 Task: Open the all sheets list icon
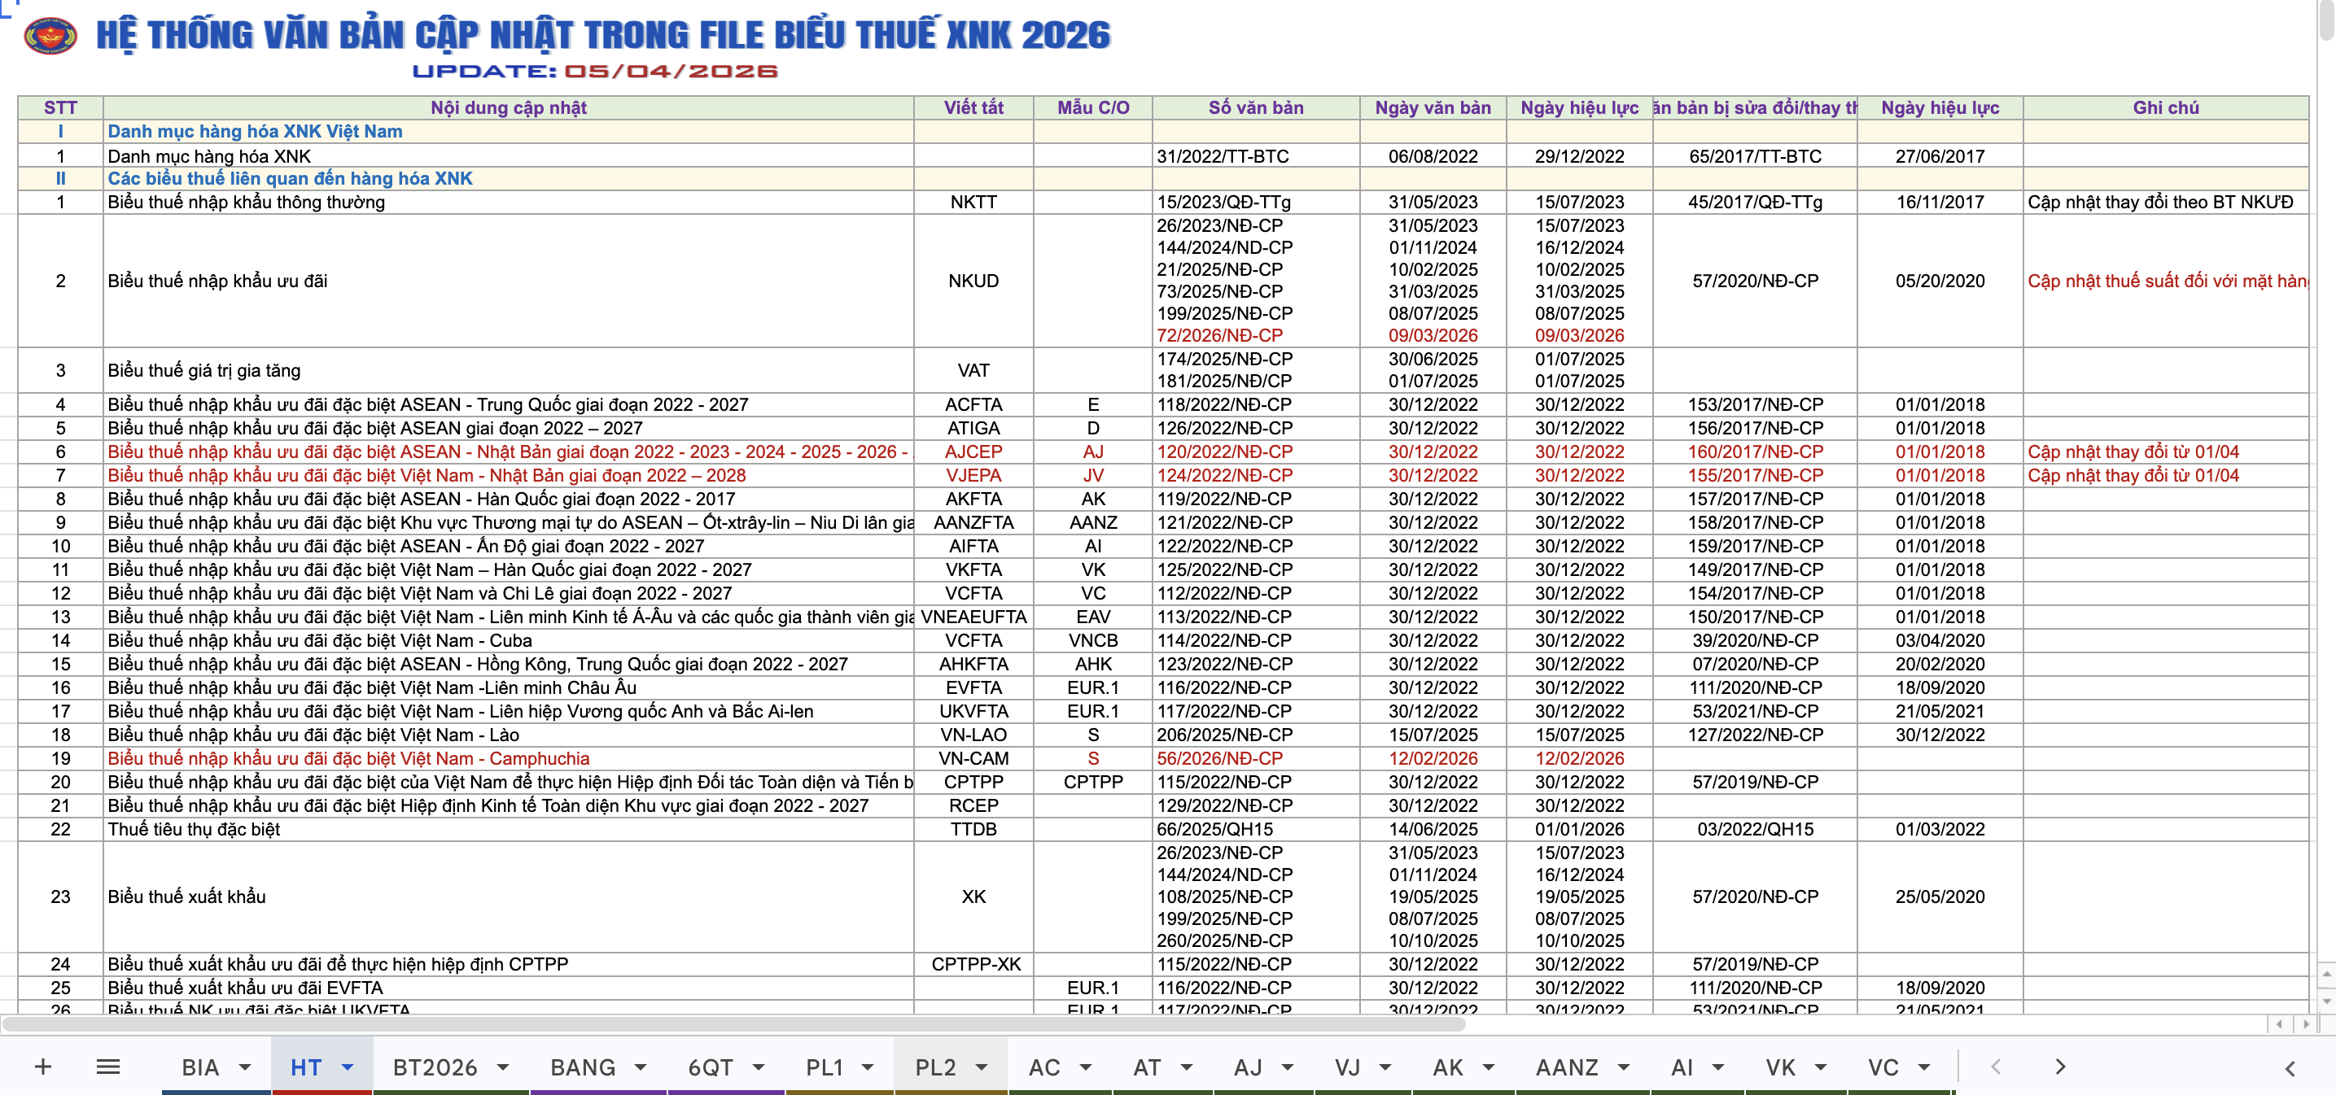click(108, 1066)
